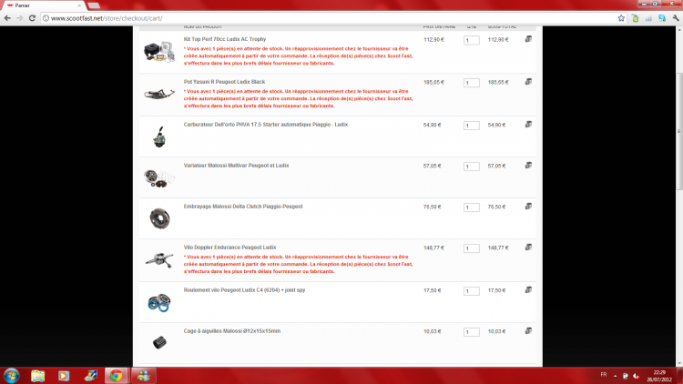Image resolution: width=683 pixels, height=384 pixels.
Task: Edit quantity for Variateur Malossi Multivar
Action: point(472,167)
